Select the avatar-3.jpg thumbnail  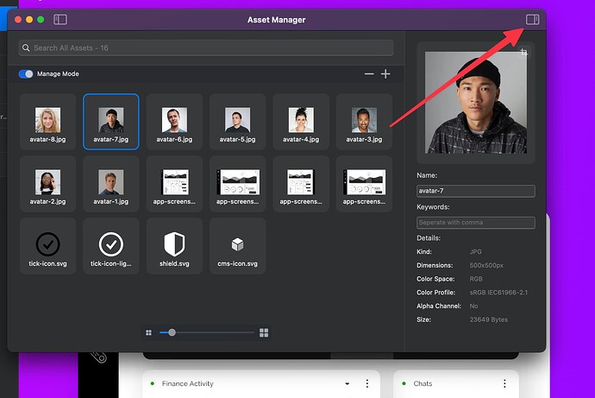click(x=364, y=122)
